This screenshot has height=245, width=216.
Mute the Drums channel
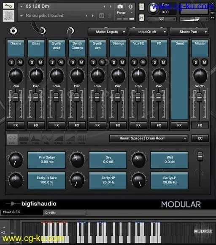click(x=20, y=62)
